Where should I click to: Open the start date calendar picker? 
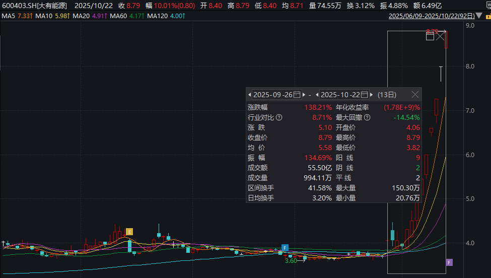[297, 95]
